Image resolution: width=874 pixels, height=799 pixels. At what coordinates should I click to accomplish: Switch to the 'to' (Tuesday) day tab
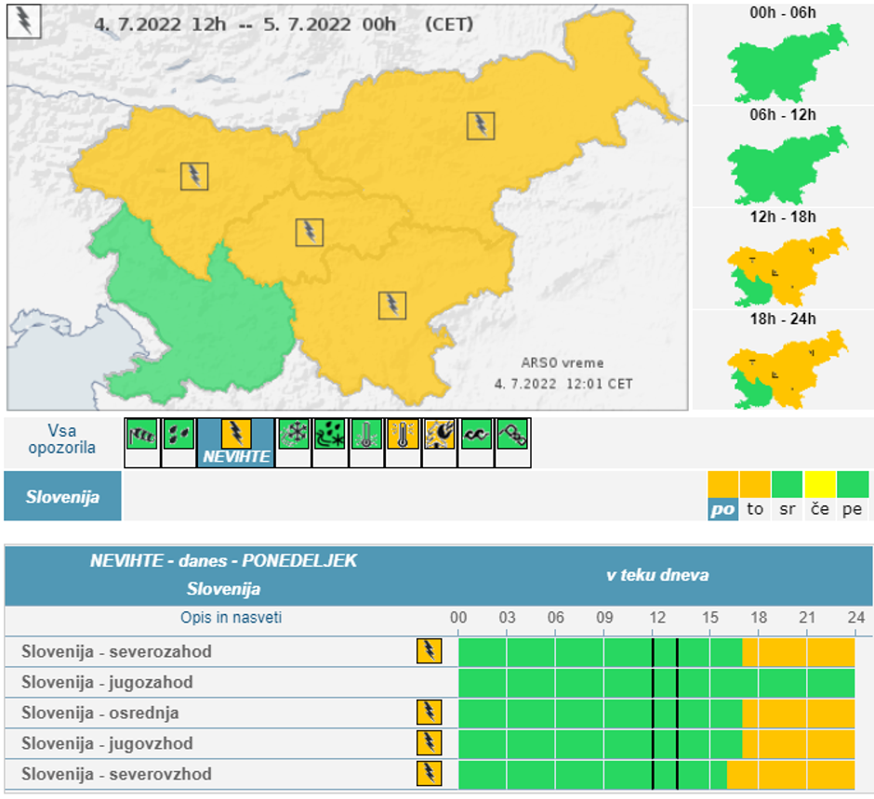click(x=755, y=509)
